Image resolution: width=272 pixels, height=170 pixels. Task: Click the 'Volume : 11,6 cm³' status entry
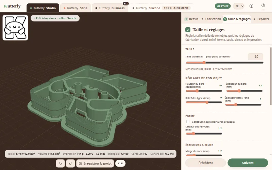(49, 154)
